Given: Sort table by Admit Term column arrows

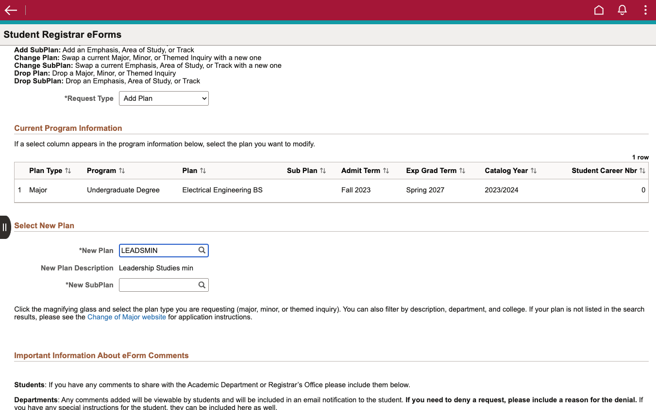Looking at the screenshot, I should (x=386, y=171).
